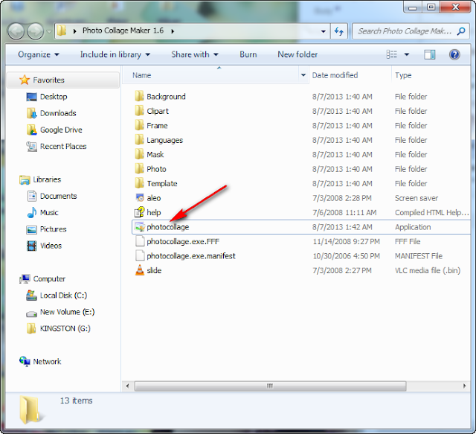Image resolution: width=476 pixels, height=434 pixels.
Task: Select photocollage.exe.manifest file icon
Action: 140,255
